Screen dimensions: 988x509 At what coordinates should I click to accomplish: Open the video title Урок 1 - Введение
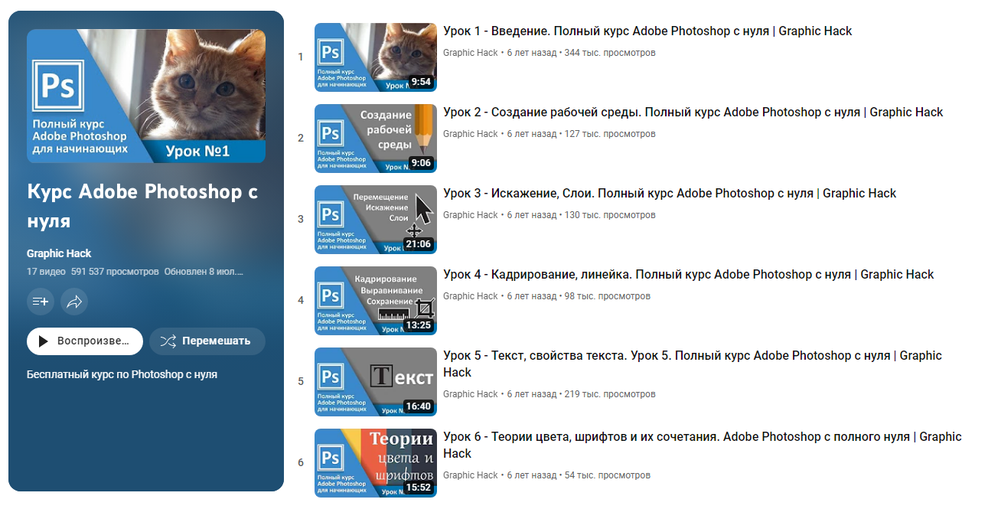click(647, 31)
